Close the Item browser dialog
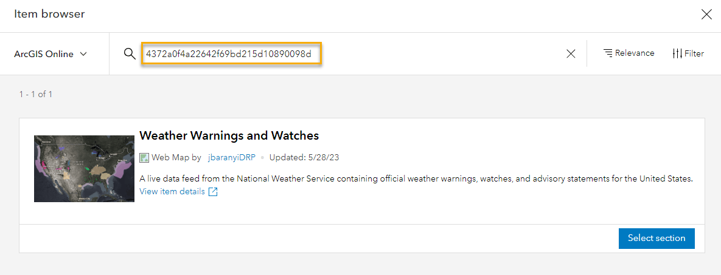 tap(706, 15)
